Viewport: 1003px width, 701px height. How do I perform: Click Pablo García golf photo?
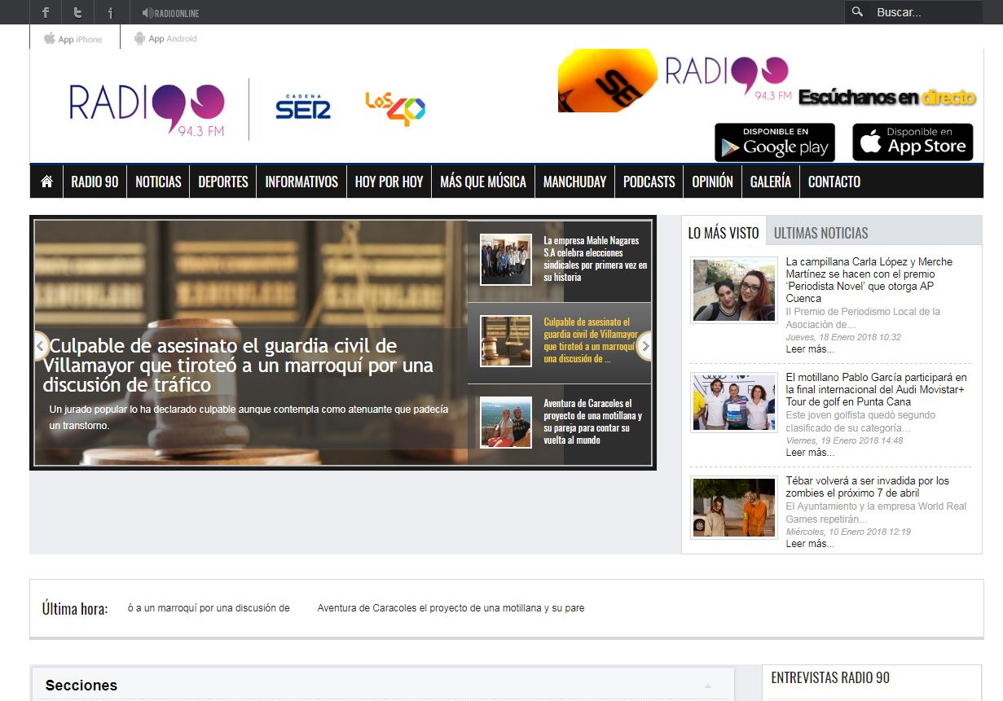(x=734, y=402)
